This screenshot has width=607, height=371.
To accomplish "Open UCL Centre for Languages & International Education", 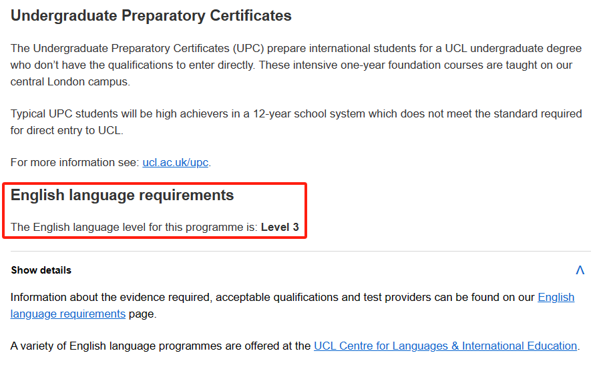I will click(x=445, y=346).
